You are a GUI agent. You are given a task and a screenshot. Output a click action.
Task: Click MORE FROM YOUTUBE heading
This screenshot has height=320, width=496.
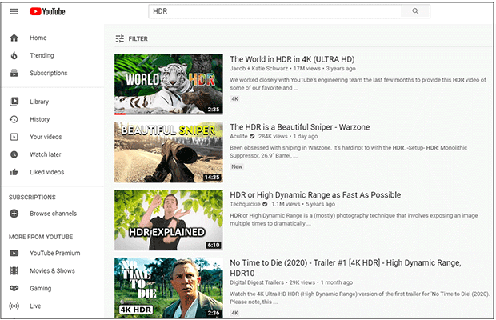[41, 237]
